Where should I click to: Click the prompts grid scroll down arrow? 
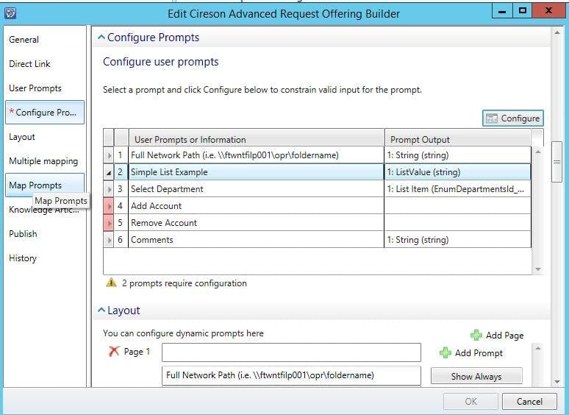(x=538, y=269)
